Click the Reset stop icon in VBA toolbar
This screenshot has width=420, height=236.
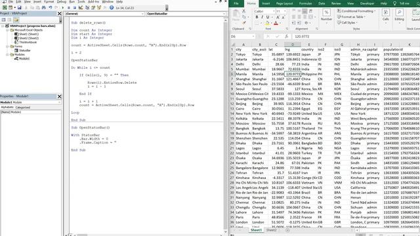(x=74, y=8)
